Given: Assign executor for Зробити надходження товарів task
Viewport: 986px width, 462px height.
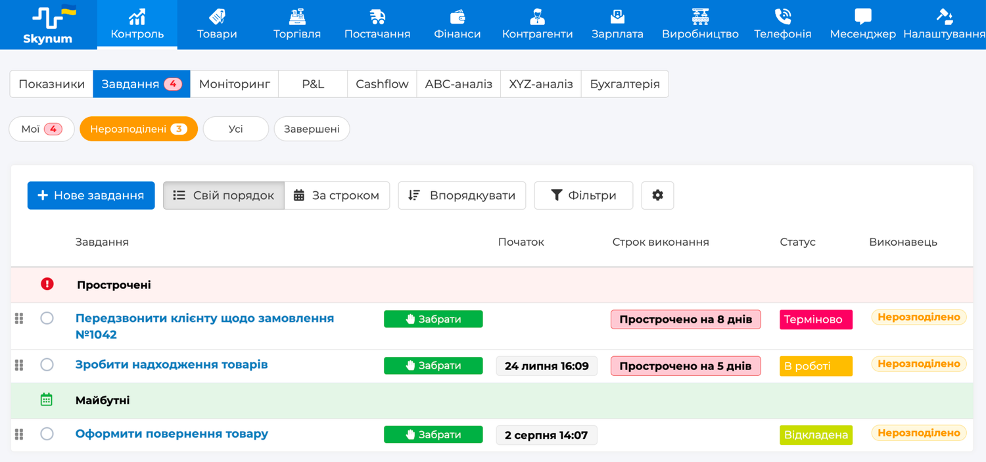Looking at the screenshot, I should tap(919, 364).
